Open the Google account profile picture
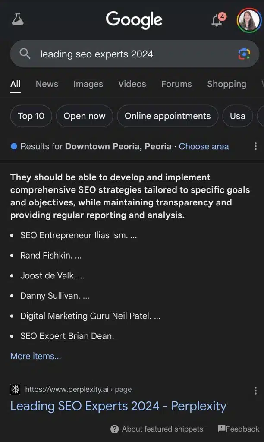This screenshot has height=442, width=264. coord(248,20)
